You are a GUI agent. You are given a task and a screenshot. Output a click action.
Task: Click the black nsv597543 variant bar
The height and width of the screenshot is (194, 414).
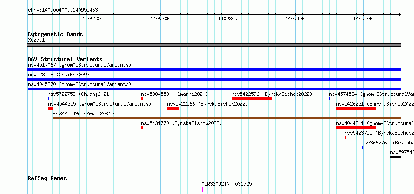395,157
